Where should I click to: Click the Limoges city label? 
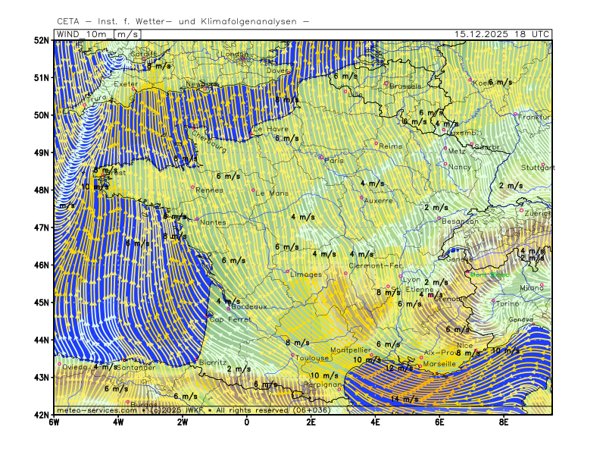click(x=305, y=275)
